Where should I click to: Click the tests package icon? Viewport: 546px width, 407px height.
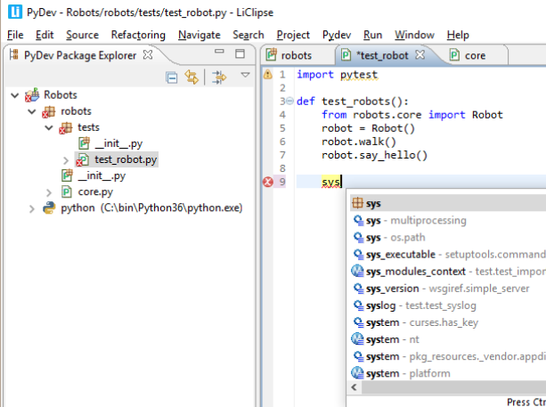point(65,127)
